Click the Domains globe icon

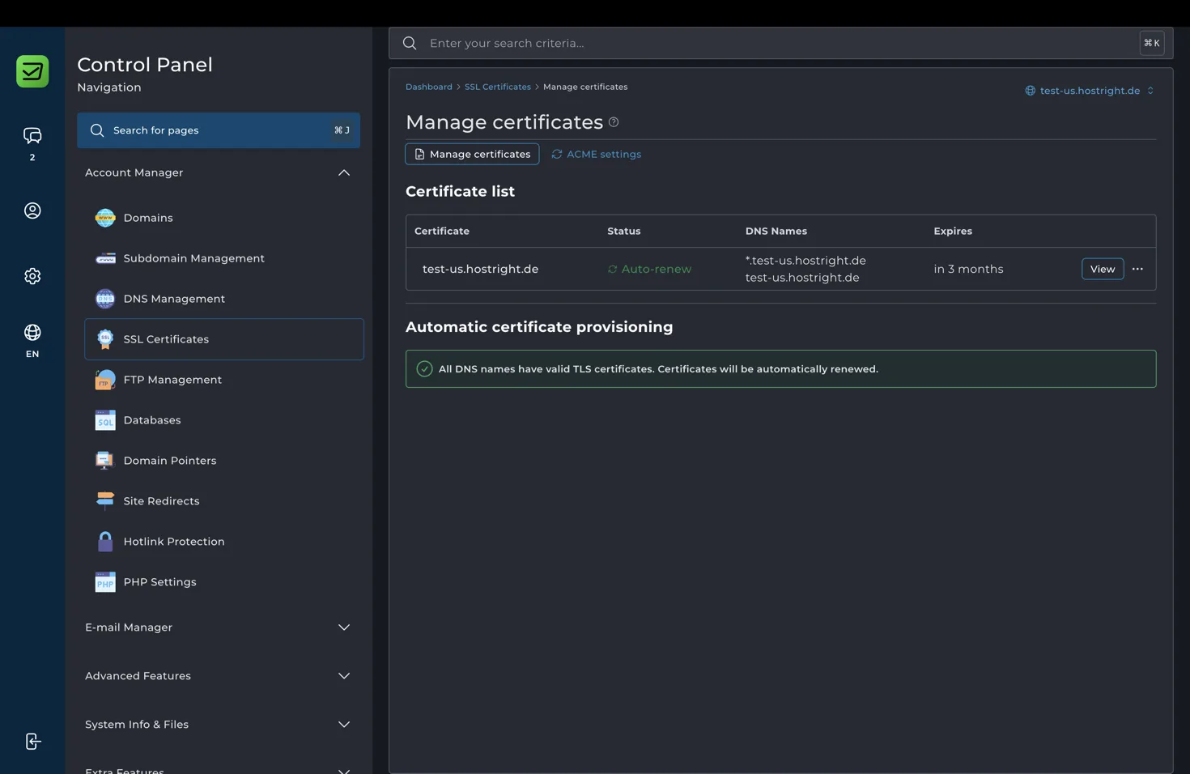(x=105, y=218)
